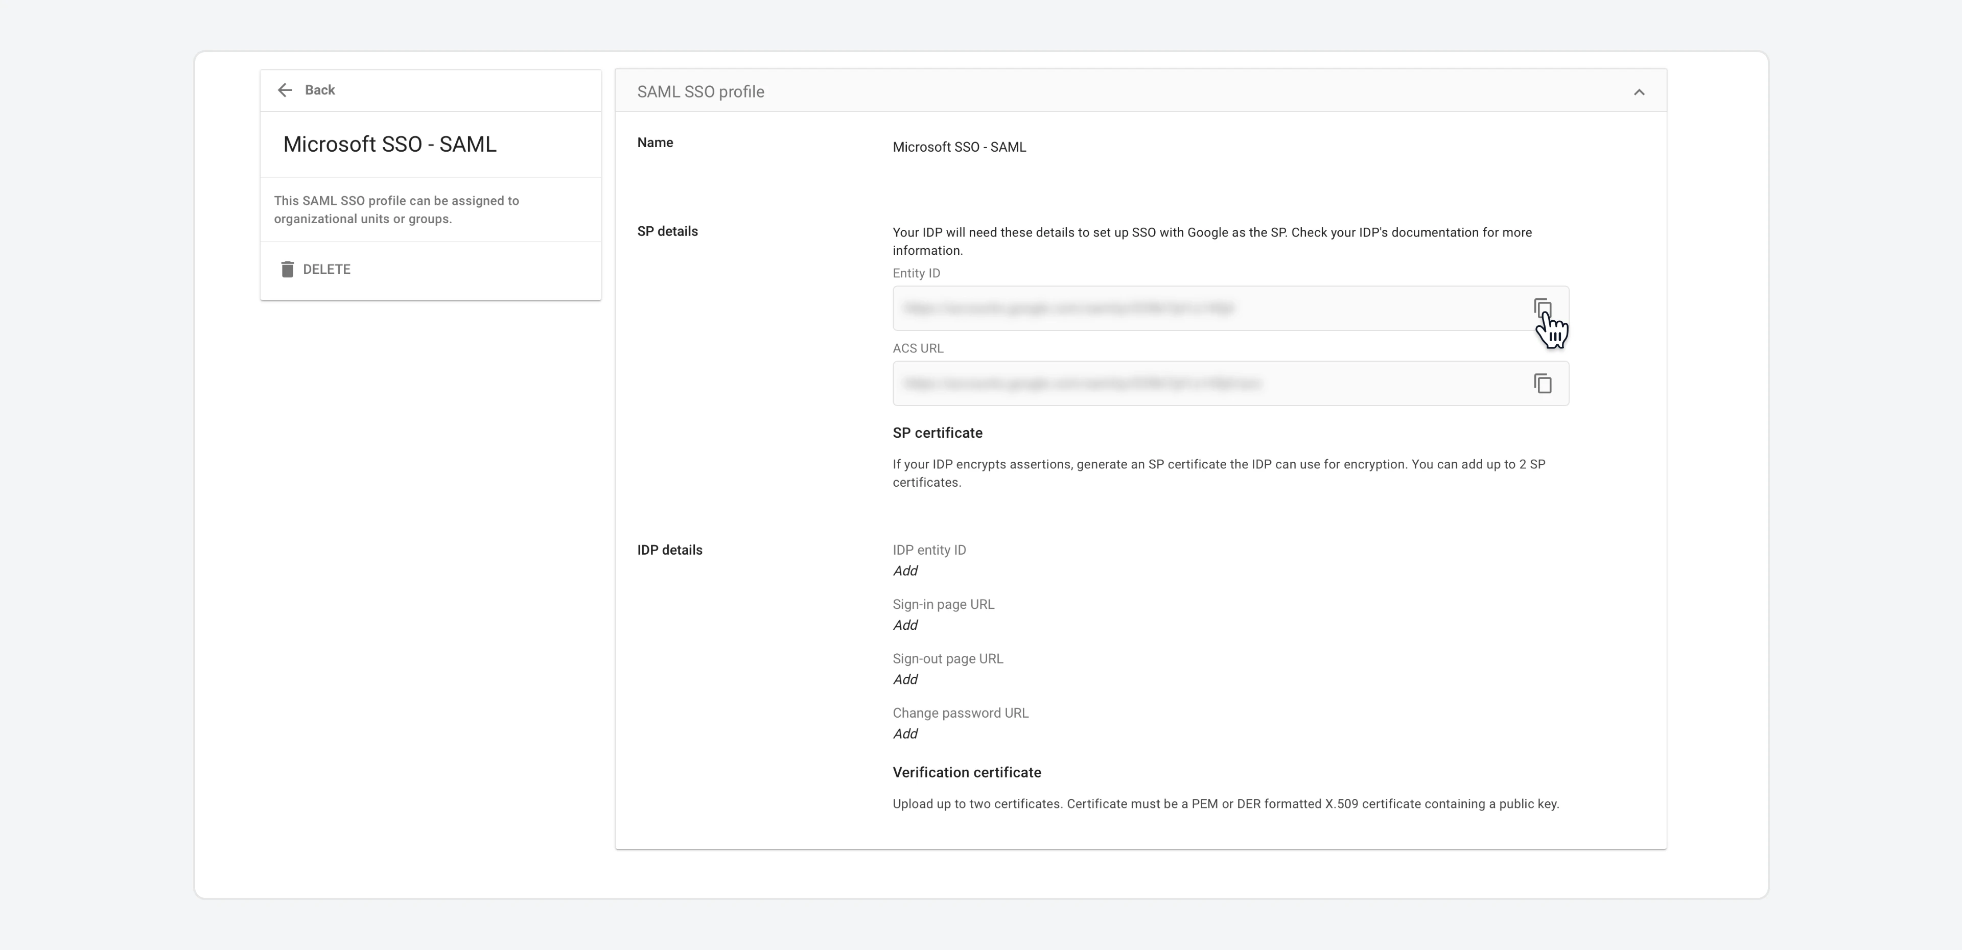Viewport: 1962px width, 950px height.
Task: Click the Sign-in page URL label
Action: tap(943, 604)
